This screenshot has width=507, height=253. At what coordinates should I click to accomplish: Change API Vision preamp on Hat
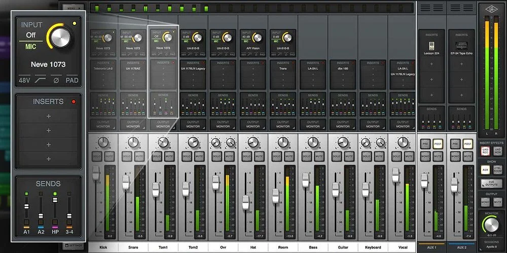click(x=253, y=48)
